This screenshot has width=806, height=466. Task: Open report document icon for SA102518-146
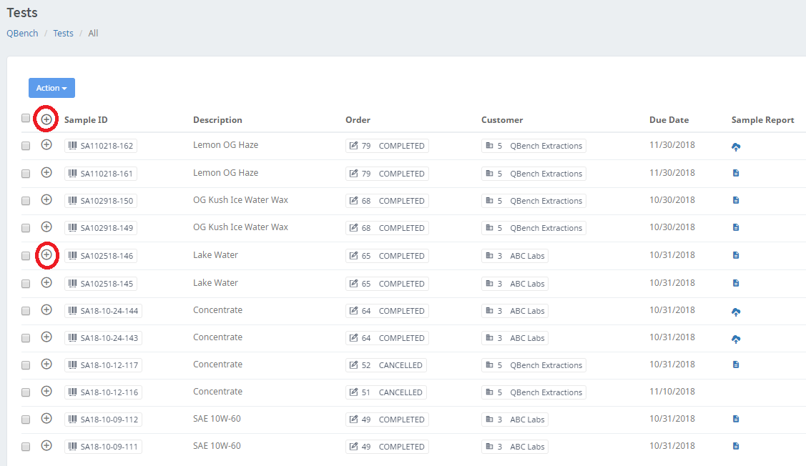[x=736, y=255]
